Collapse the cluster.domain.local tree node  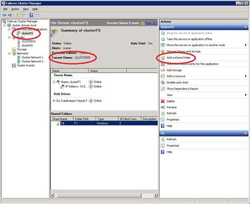pyautogui.click(x=4, y=25)
